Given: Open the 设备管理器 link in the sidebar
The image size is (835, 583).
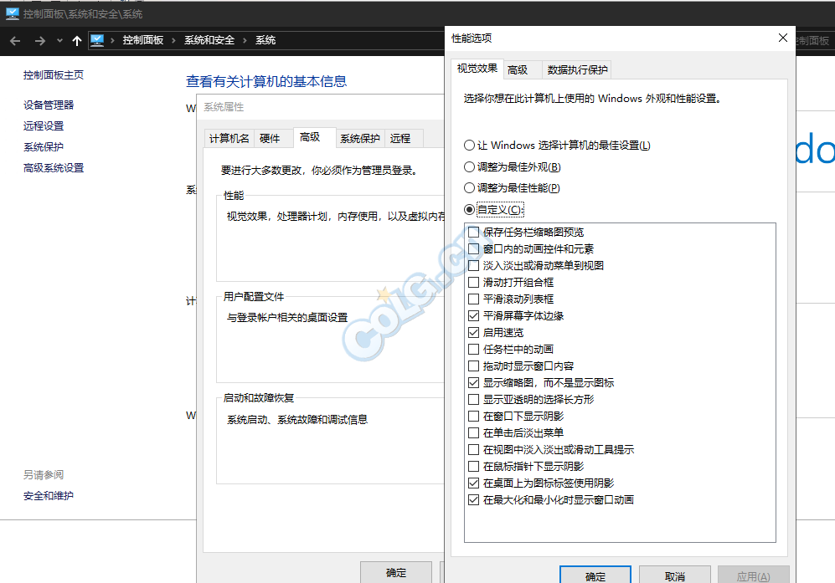Looking at the screenshot, I should point(49,105).
